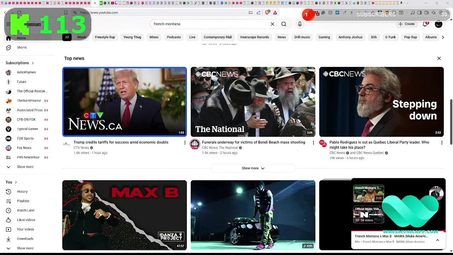The image size is (453, 255).
Task: Open more options for Trump tariffs video
Action: pos(185,142)
